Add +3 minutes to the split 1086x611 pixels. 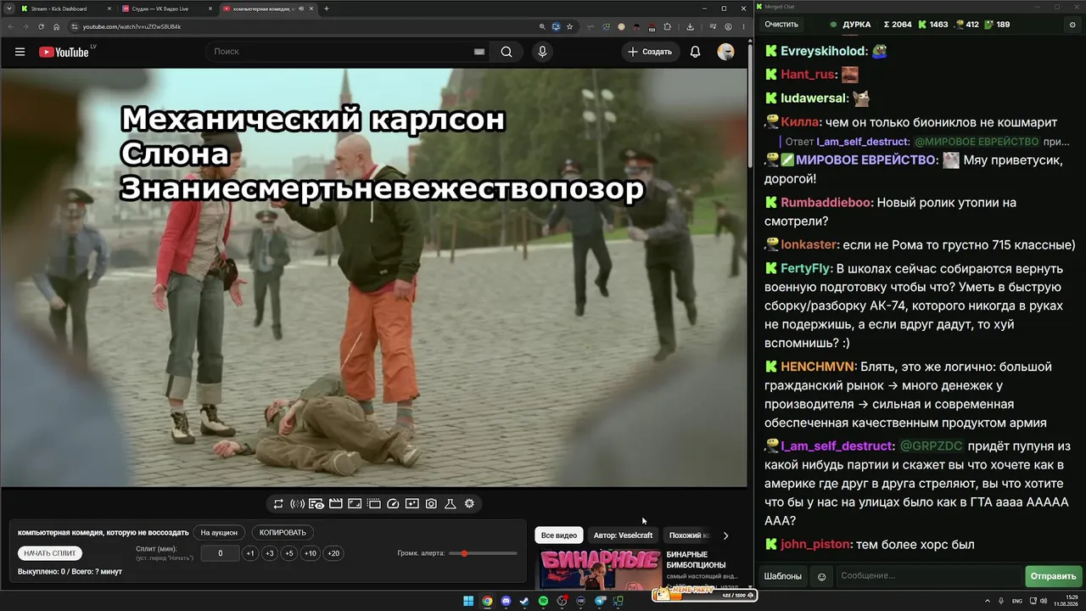[x=270, y=553]
